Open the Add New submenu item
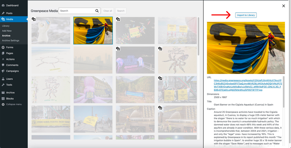The width and height of the screenshot is (291, 148). coord(7,31)
